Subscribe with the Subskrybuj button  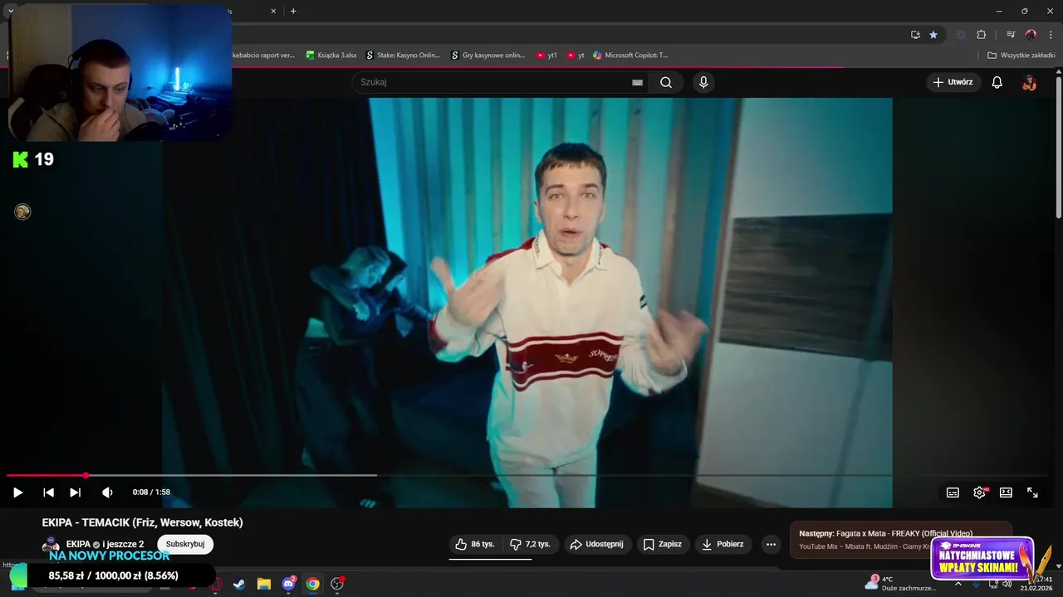185,544
